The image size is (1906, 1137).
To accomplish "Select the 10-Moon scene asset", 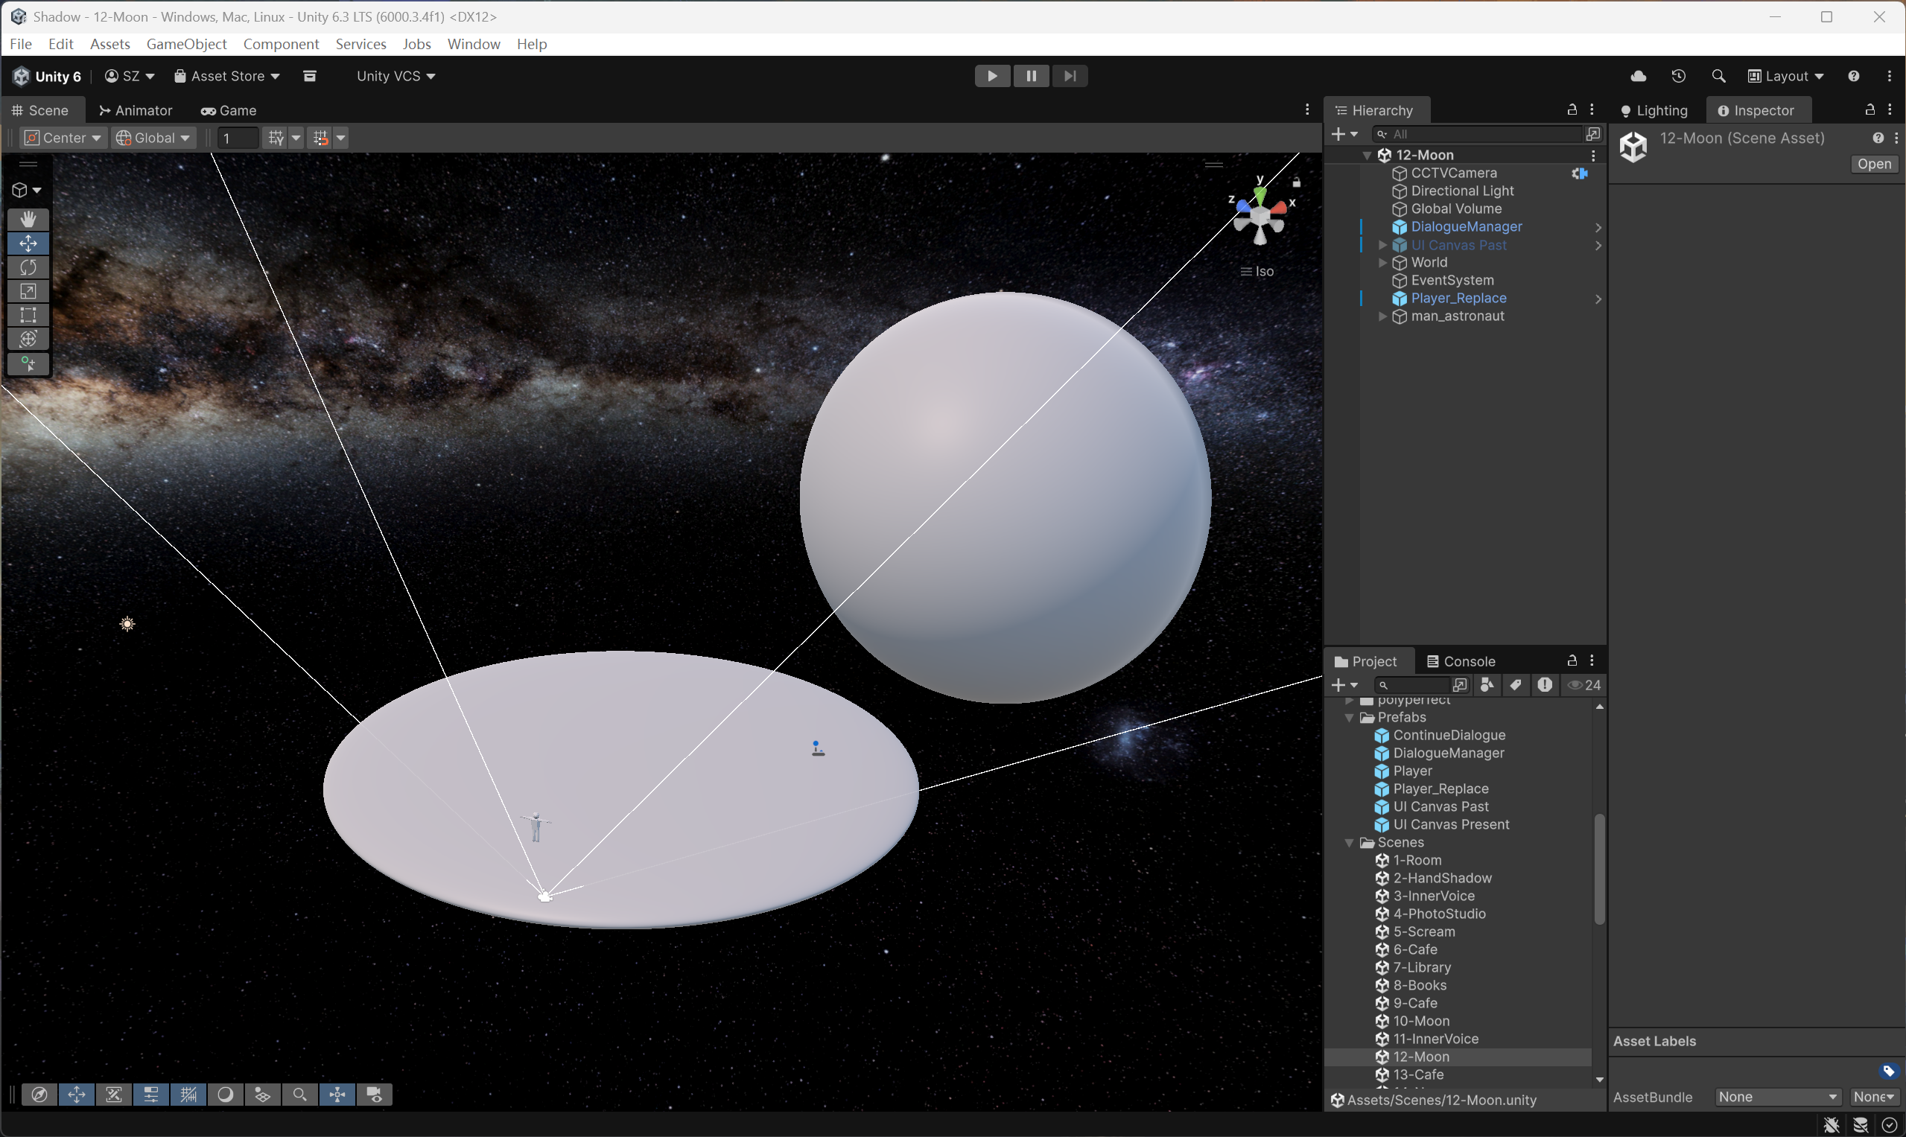I will (x=1420, y=1021).
